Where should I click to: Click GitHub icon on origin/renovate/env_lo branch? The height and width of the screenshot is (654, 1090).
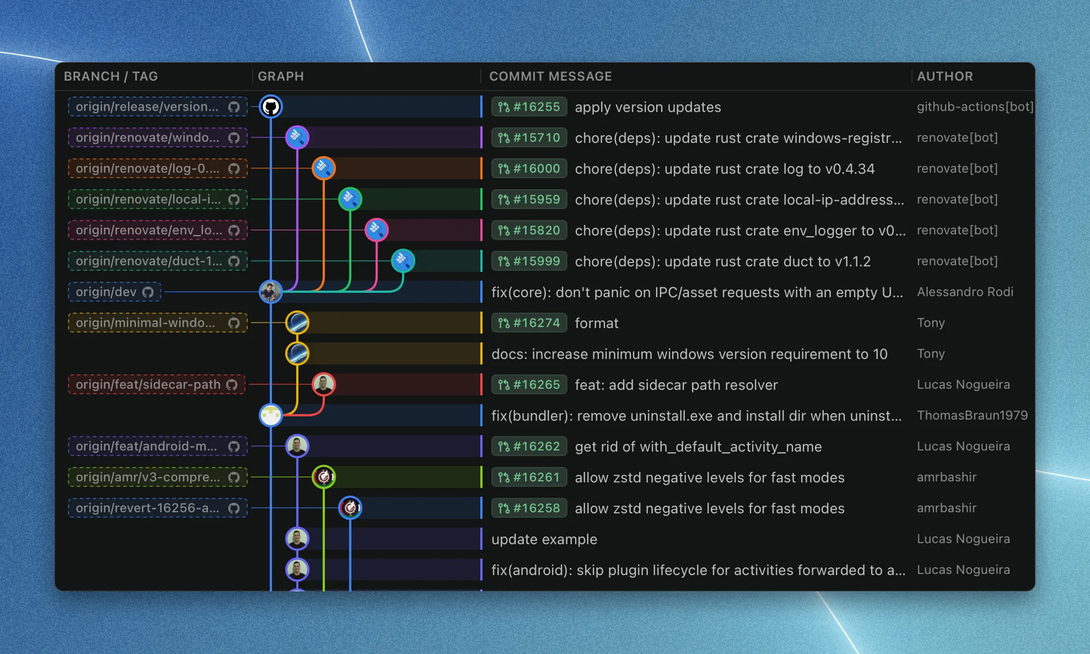pyautogui.click(x=234, y=230)
